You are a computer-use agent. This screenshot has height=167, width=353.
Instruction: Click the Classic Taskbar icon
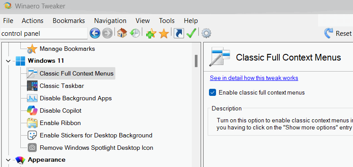point(32,86)
